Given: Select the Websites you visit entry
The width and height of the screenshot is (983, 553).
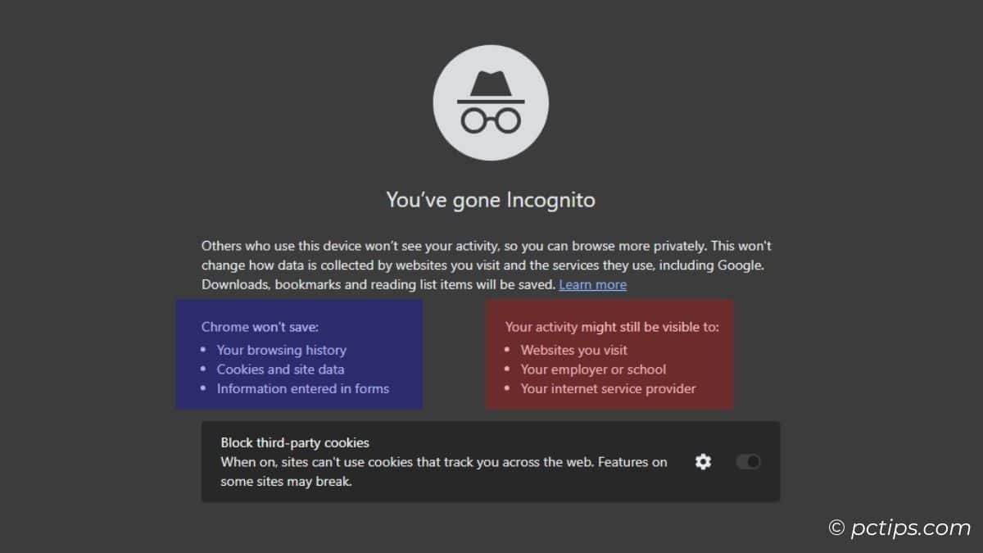Looking at the screenshot, I should 573,350.
